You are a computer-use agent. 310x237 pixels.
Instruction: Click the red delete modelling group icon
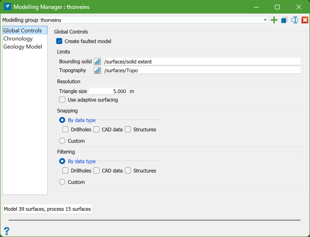coord(305,20)
